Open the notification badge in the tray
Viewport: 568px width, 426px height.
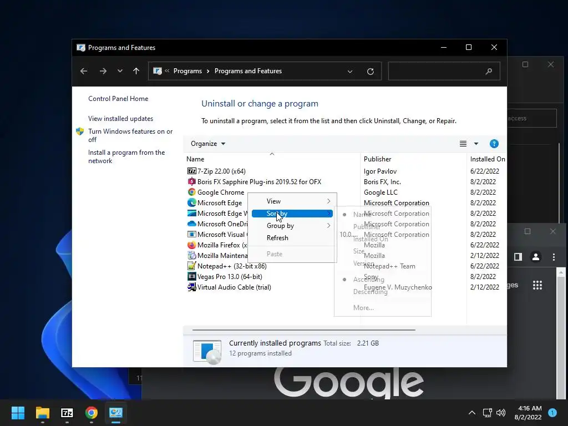[x=552, y=413]
